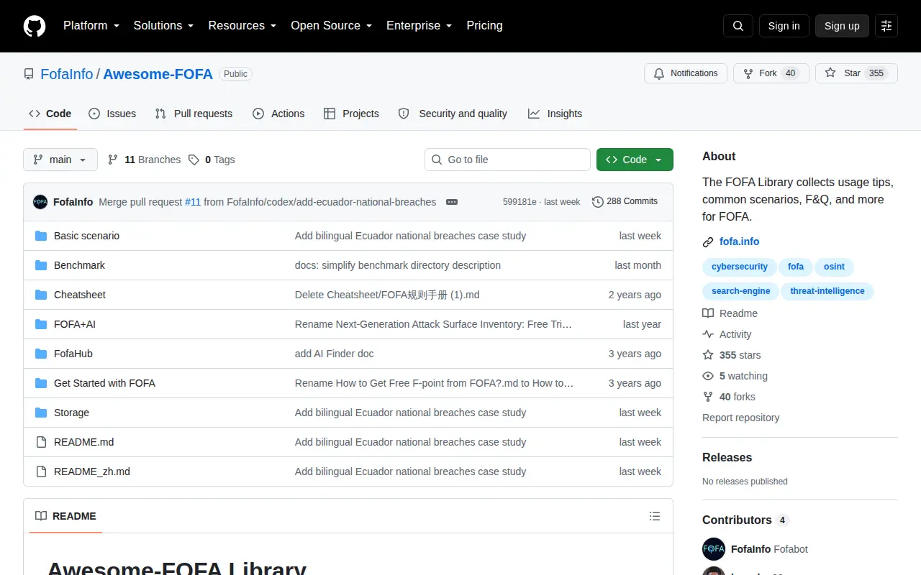Open the 5 watching link
This screenshot has height=575, width=921.
[735, 376]
